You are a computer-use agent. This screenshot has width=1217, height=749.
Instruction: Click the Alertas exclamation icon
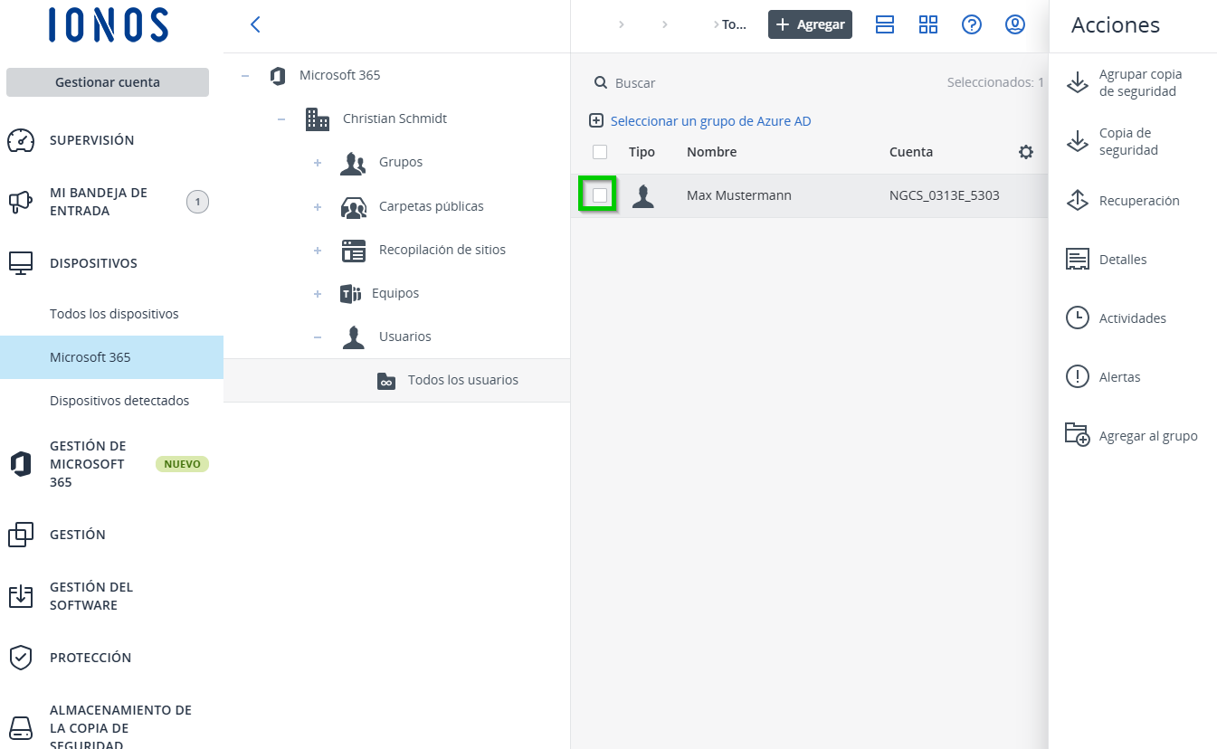pyautogui.click(x=1077, y=377)
